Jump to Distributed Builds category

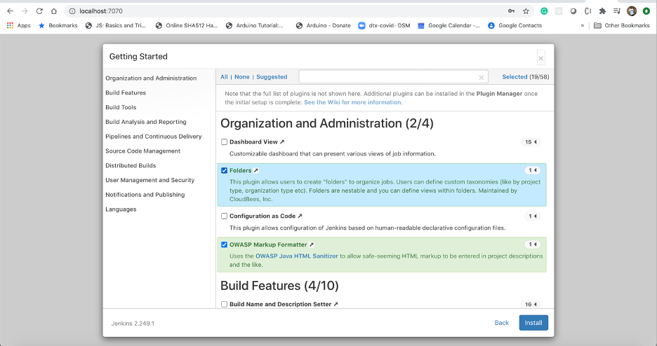(131, 165)
